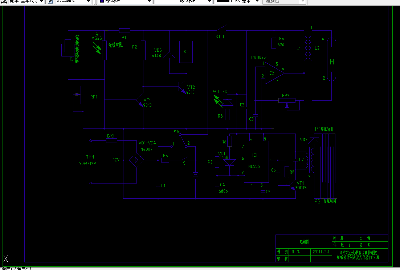
Task: Select the P2 高压电网 label
Action: [325, 201]
